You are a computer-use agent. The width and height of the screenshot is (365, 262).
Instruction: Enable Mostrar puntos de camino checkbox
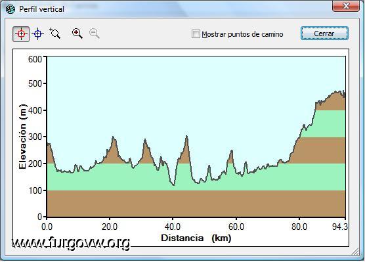tap(196, 33)
